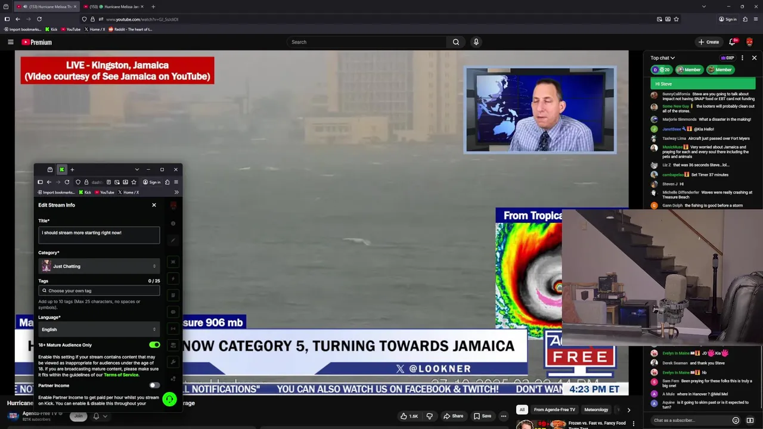Open the Terms of Service link

121,375
